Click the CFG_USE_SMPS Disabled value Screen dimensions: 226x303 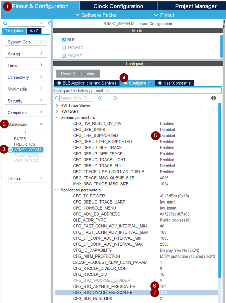[167, 130]
